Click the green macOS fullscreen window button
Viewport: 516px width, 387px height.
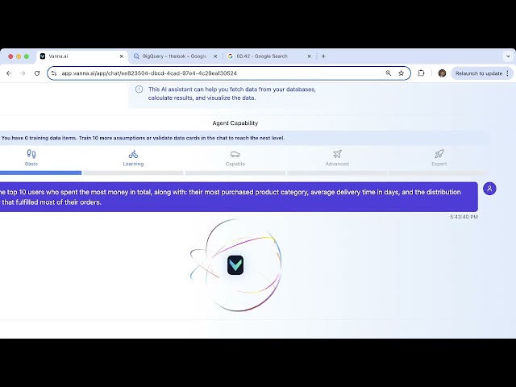tap(27, 56)
